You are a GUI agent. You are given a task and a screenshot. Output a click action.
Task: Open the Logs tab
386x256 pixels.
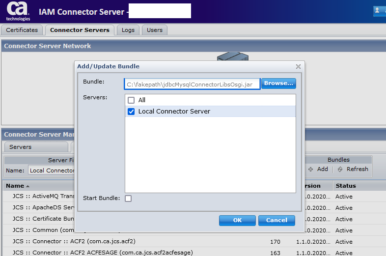coord(128,30)
